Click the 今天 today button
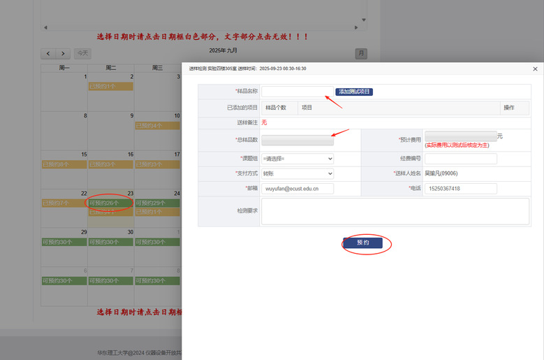This screenshot has width=544, height=360. click(83, 54)
